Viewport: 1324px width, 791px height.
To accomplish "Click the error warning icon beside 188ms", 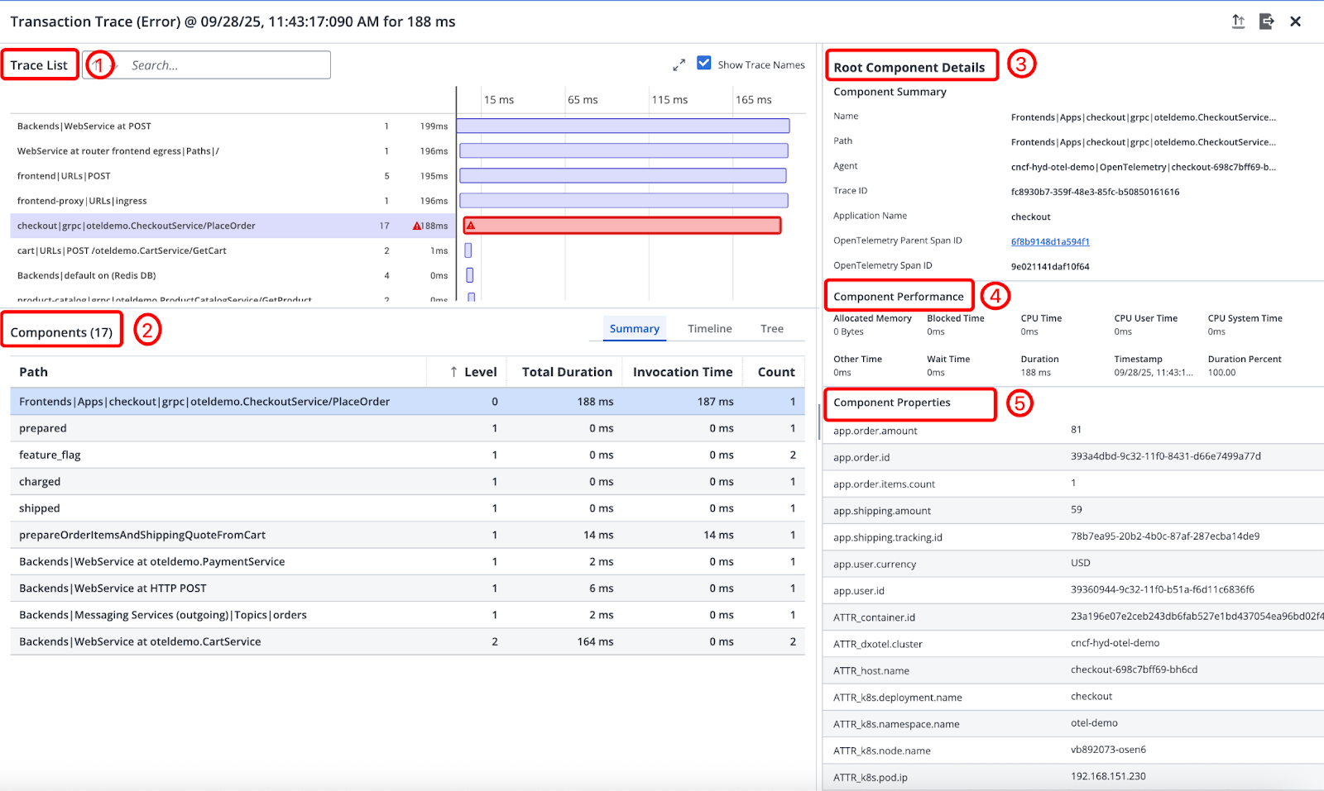I will coord(417,226).
